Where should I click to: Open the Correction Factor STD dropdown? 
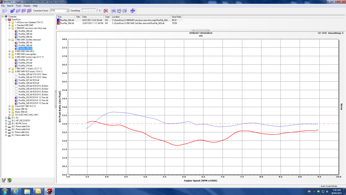[68, 10]
